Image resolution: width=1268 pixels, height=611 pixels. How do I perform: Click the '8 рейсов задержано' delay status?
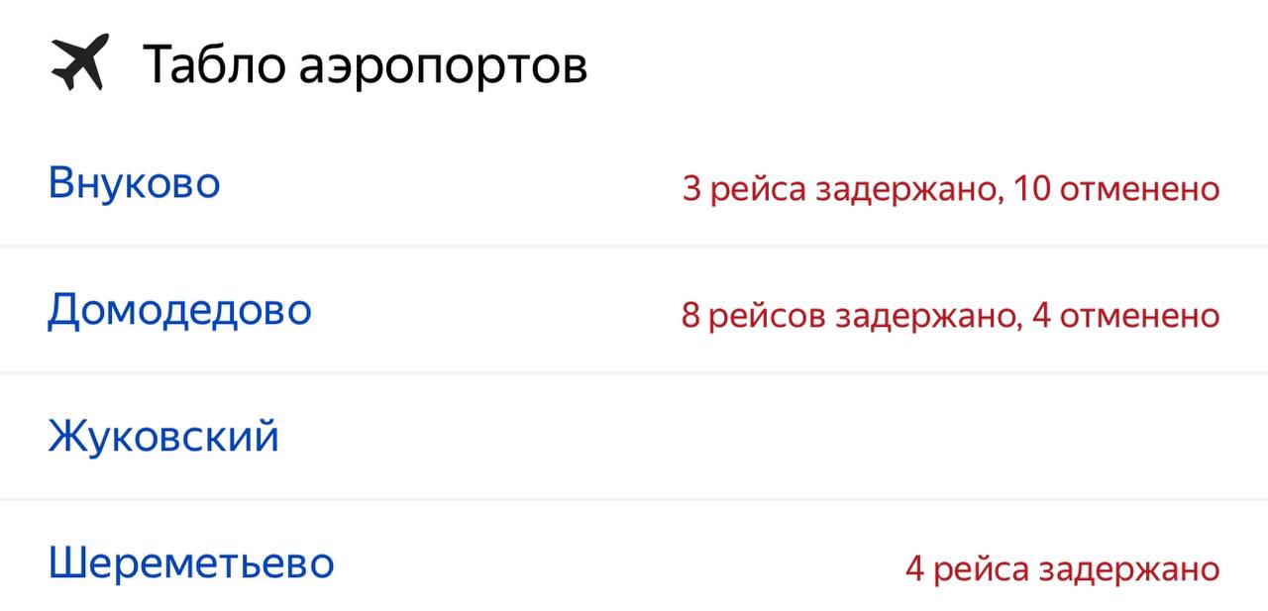tap(849, 316)
